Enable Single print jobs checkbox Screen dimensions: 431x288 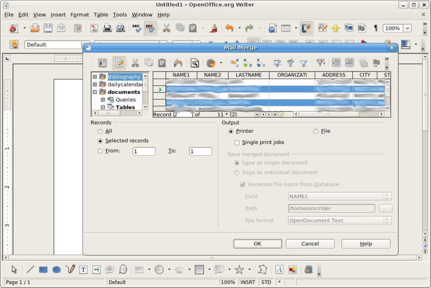[x=237, y=142]
